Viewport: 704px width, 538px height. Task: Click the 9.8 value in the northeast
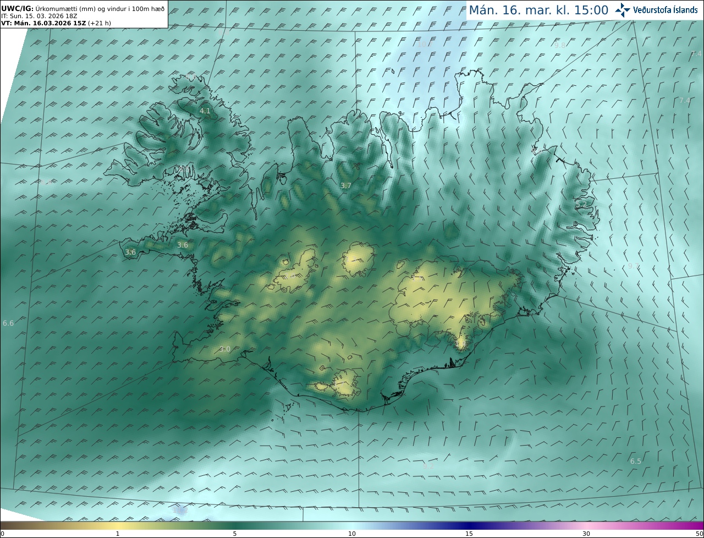pyautogui.click(x=560, y=46)
